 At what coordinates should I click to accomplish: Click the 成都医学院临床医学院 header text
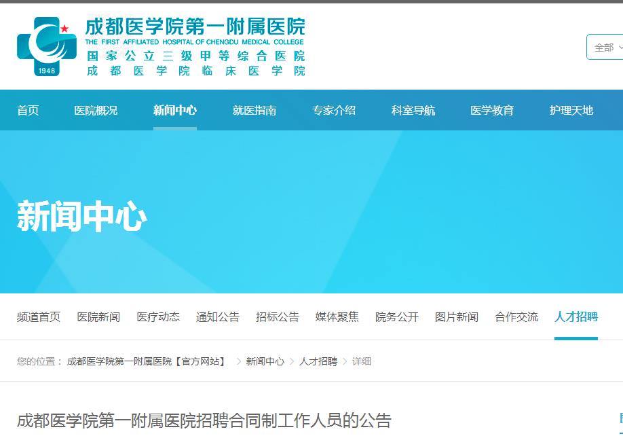(195, 71)
